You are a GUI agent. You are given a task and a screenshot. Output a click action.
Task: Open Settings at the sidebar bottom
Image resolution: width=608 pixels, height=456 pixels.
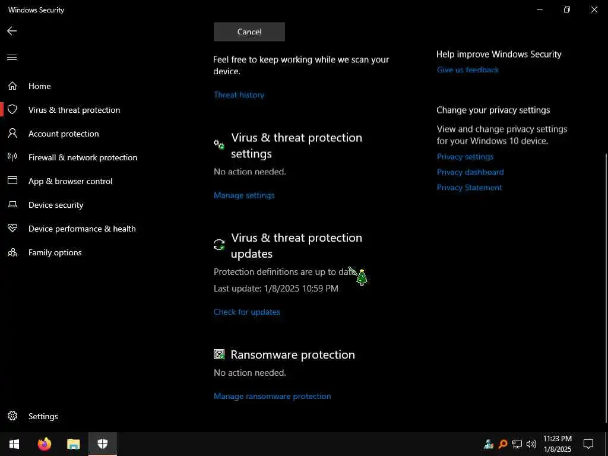tap(43, 416)
